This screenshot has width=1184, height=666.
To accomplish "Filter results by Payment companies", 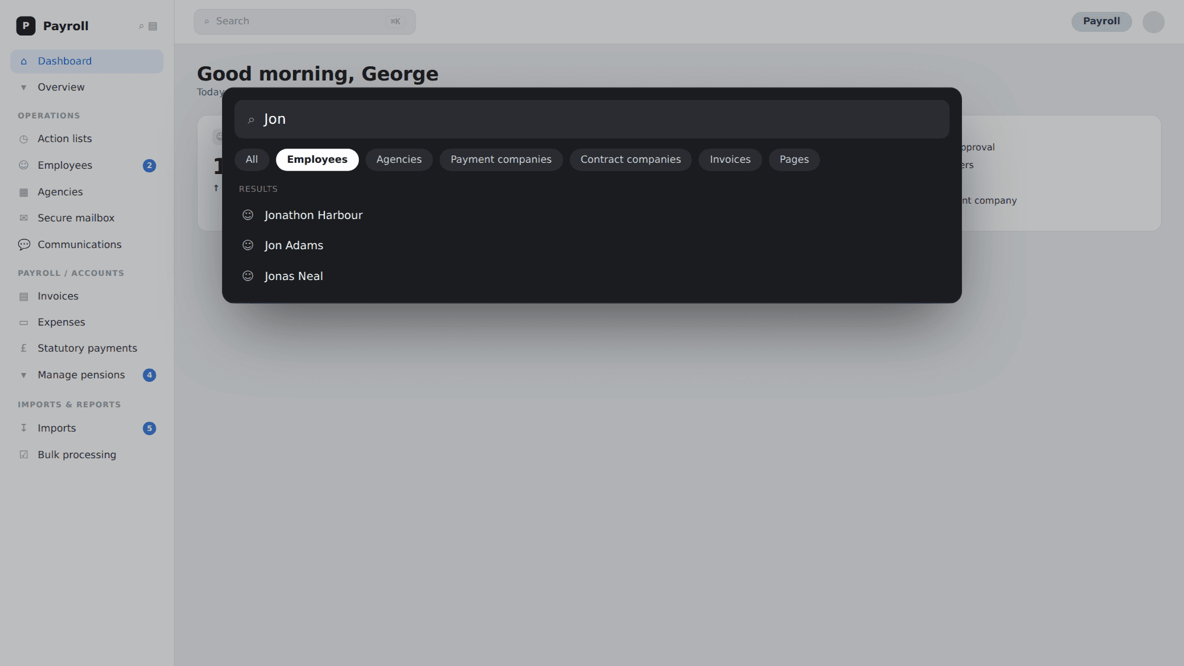I will coord(501,159).
